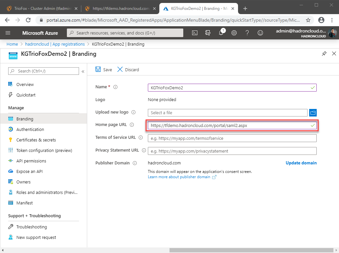This screenshot has width=339, height=253.
Task: Open the Azure portal hamburger menu
Action: (x=8, y=33)
